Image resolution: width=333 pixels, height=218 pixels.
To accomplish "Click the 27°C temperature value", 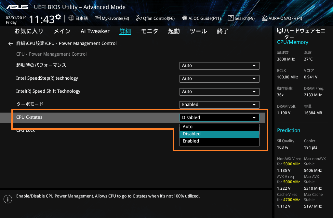I will (308, 59).
